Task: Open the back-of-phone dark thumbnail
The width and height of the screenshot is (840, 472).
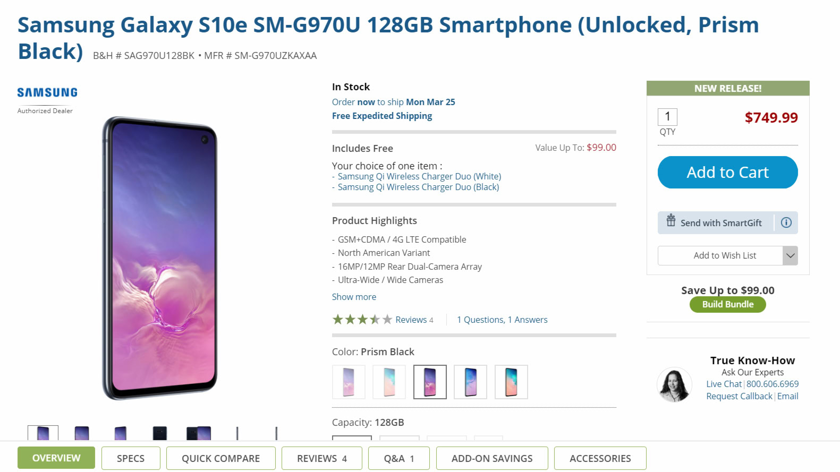Action: point(159,433)
